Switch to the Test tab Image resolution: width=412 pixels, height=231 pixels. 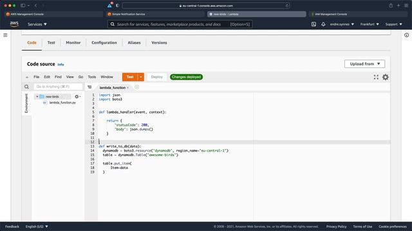pos(51,42)
